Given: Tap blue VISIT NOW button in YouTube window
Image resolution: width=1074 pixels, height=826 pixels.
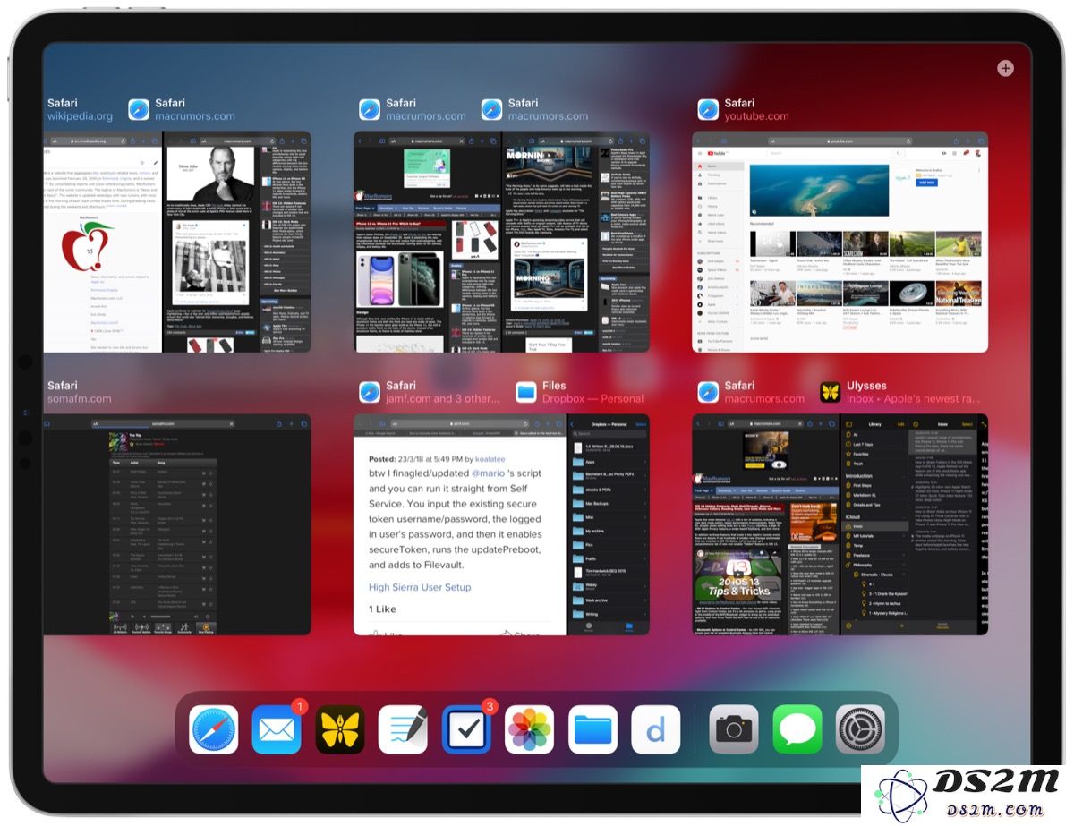Looking at the screenshot, I should (926, 182).
